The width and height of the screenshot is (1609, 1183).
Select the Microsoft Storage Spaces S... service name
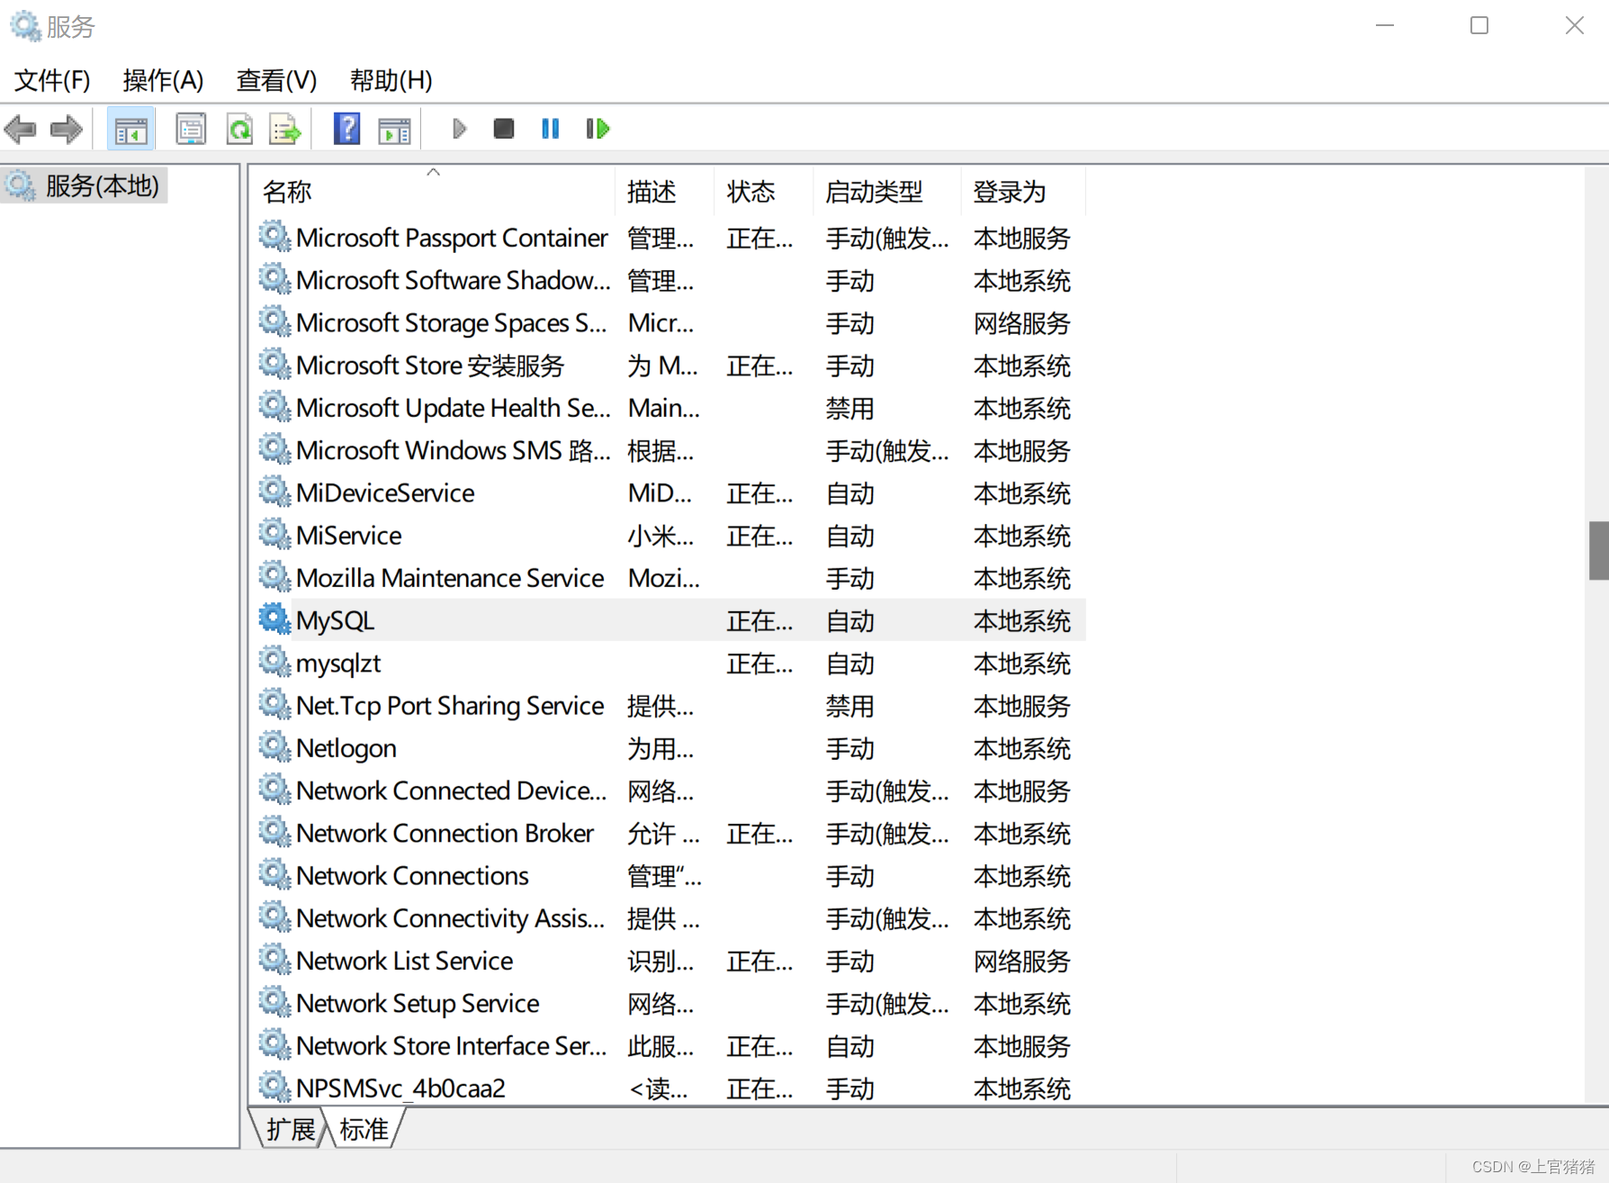coord(451,322)
